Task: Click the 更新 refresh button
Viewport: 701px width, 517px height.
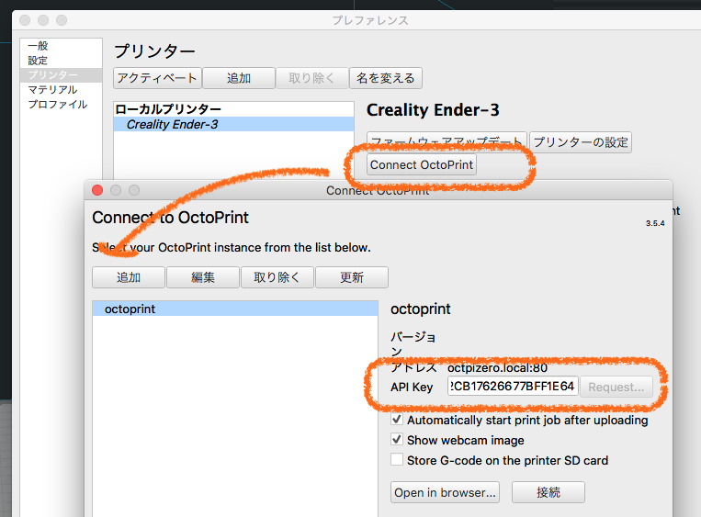Action: 352,277
